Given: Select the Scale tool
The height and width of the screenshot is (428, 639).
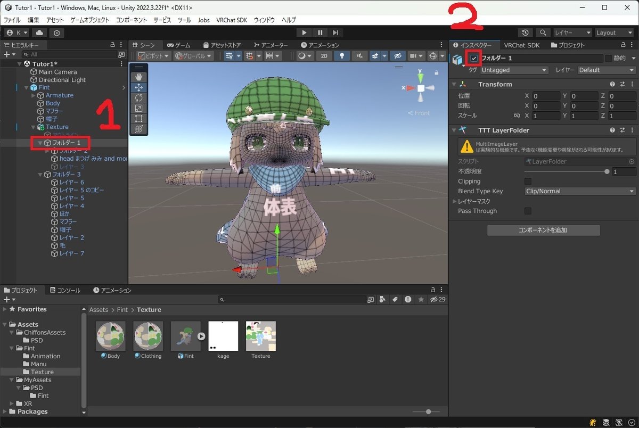Looking at the screenshot, I should tap(139, 108).
